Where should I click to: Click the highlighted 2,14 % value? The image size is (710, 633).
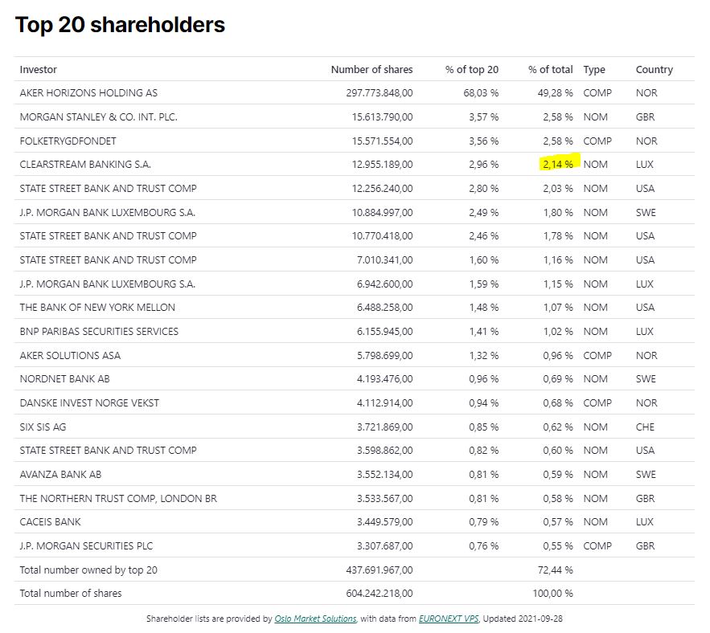pyautogui.click(x=556, y=164)
